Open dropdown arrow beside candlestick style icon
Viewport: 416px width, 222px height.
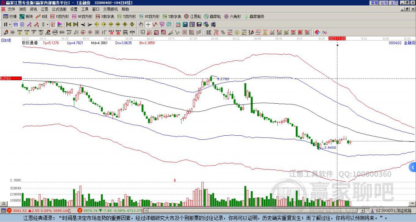[x=48, y=24]
